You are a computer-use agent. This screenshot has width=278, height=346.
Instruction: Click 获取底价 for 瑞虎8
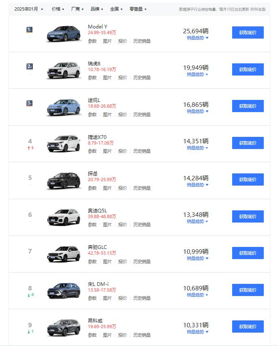[248, 69]
